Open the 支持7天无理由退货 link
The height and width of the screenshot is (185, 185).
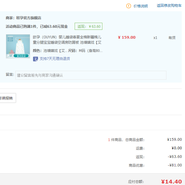pyautogui.click(x=55, y=59)
